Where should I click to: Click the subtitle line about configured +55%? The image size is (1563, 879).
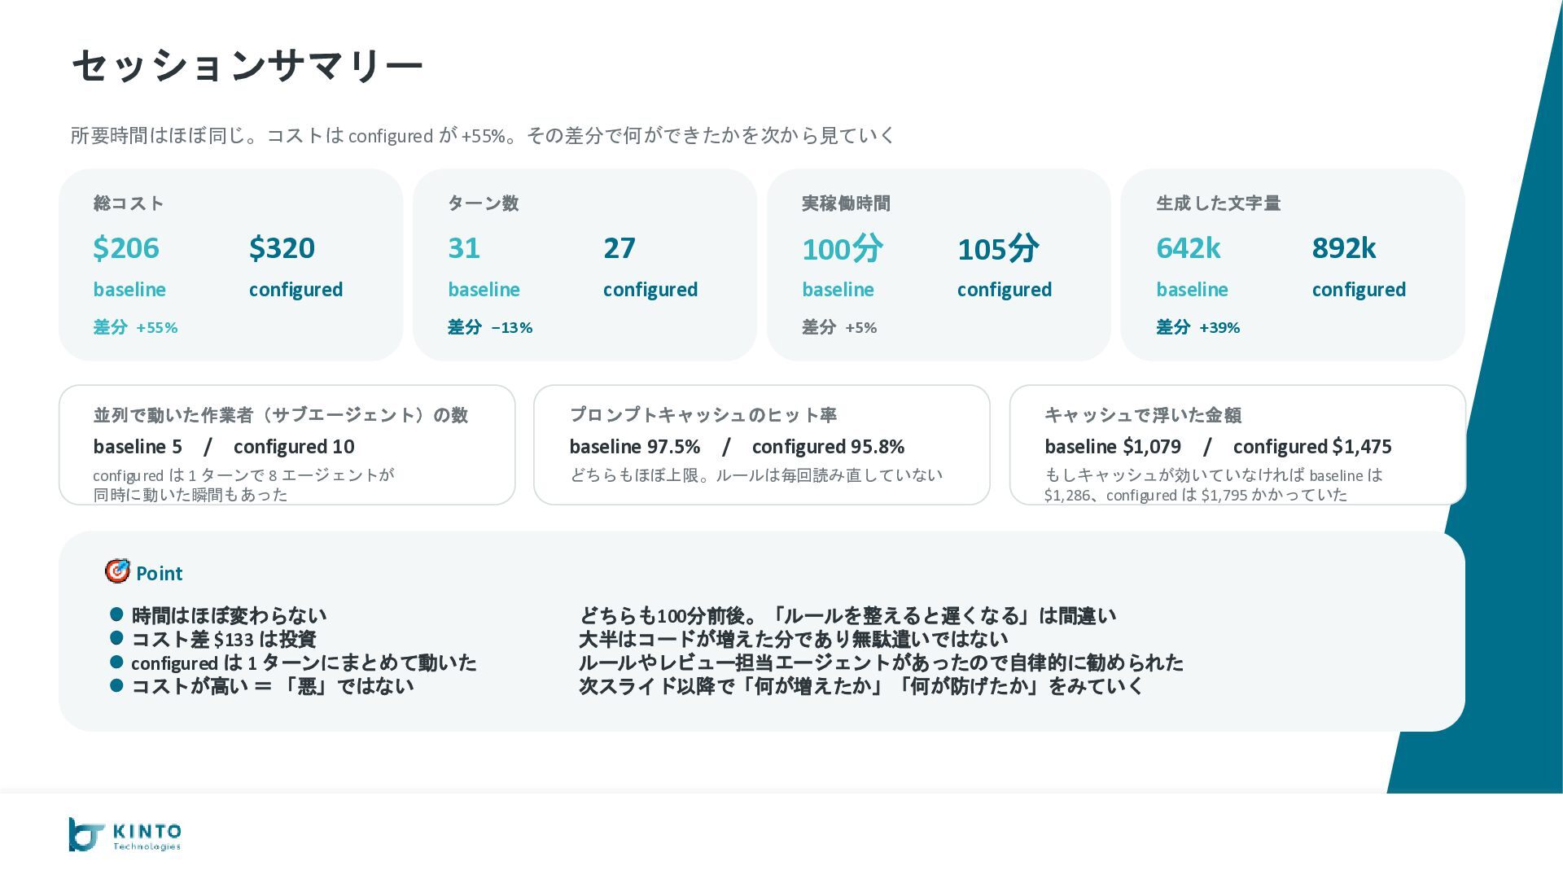482,136
